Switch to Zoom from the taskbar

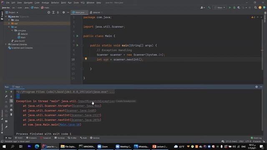pos(103,146)
